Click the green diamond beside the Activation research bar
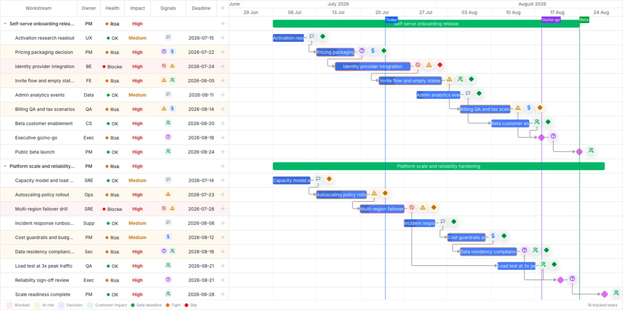The image size is (623, 310). [x=322, y=36]
